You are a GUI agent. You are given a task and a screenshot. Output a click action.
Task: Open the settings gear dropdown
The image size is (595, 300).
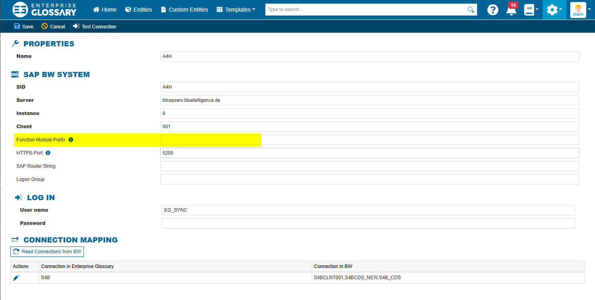(554, 10)
